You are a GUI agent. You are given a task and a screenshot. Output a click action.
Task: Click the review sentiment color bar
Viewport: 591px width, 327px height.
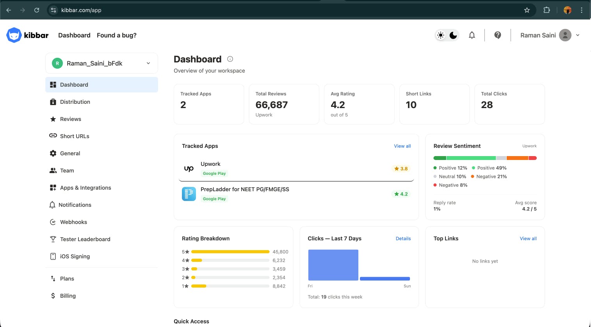pos(485,158)
